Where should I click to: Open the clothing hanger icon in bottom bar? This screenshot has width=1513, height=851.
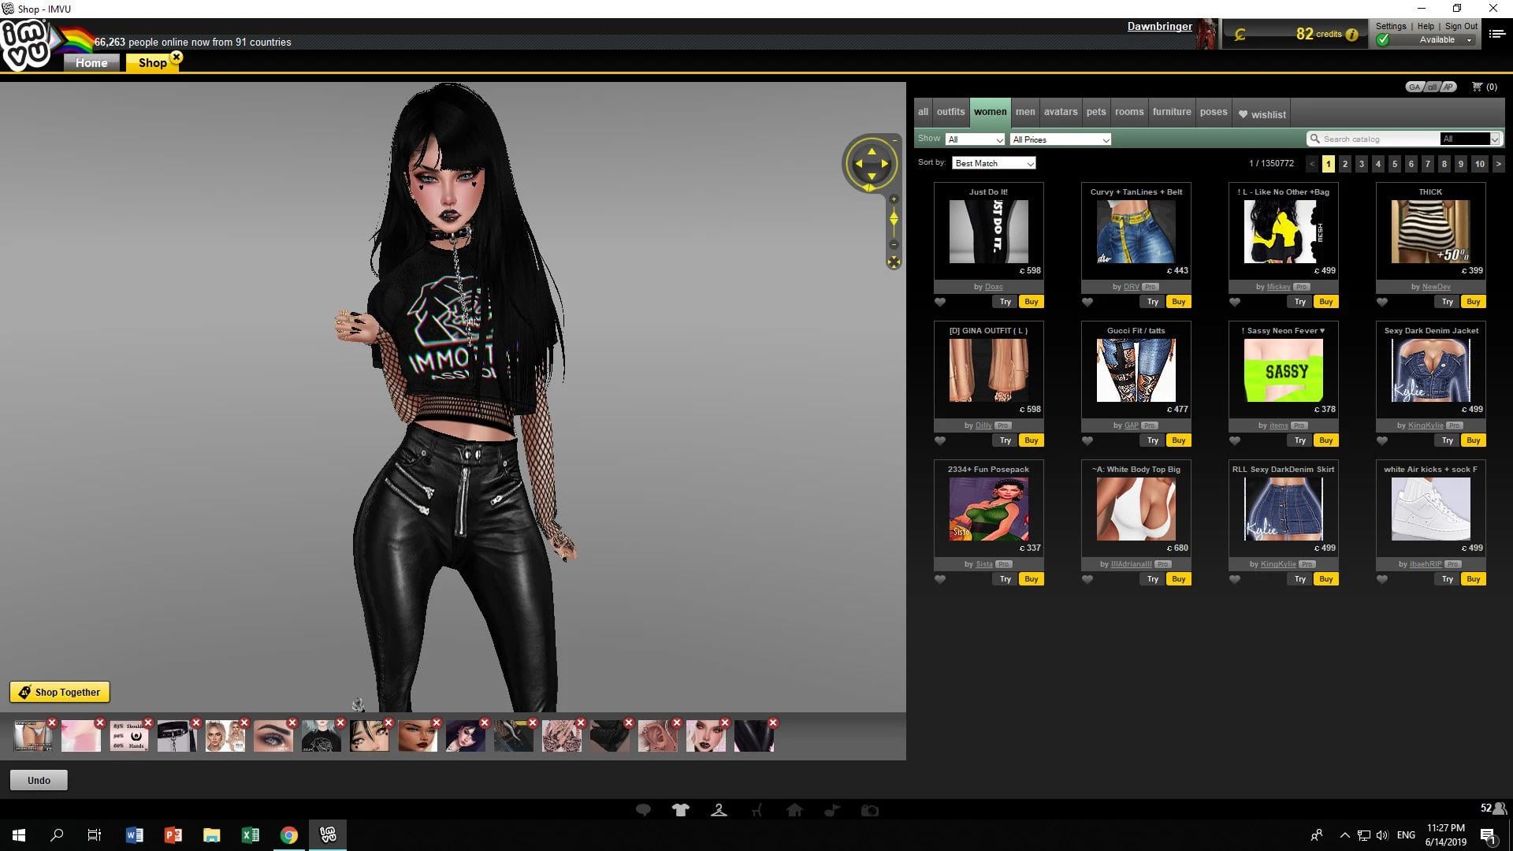(x=719, y=810)
